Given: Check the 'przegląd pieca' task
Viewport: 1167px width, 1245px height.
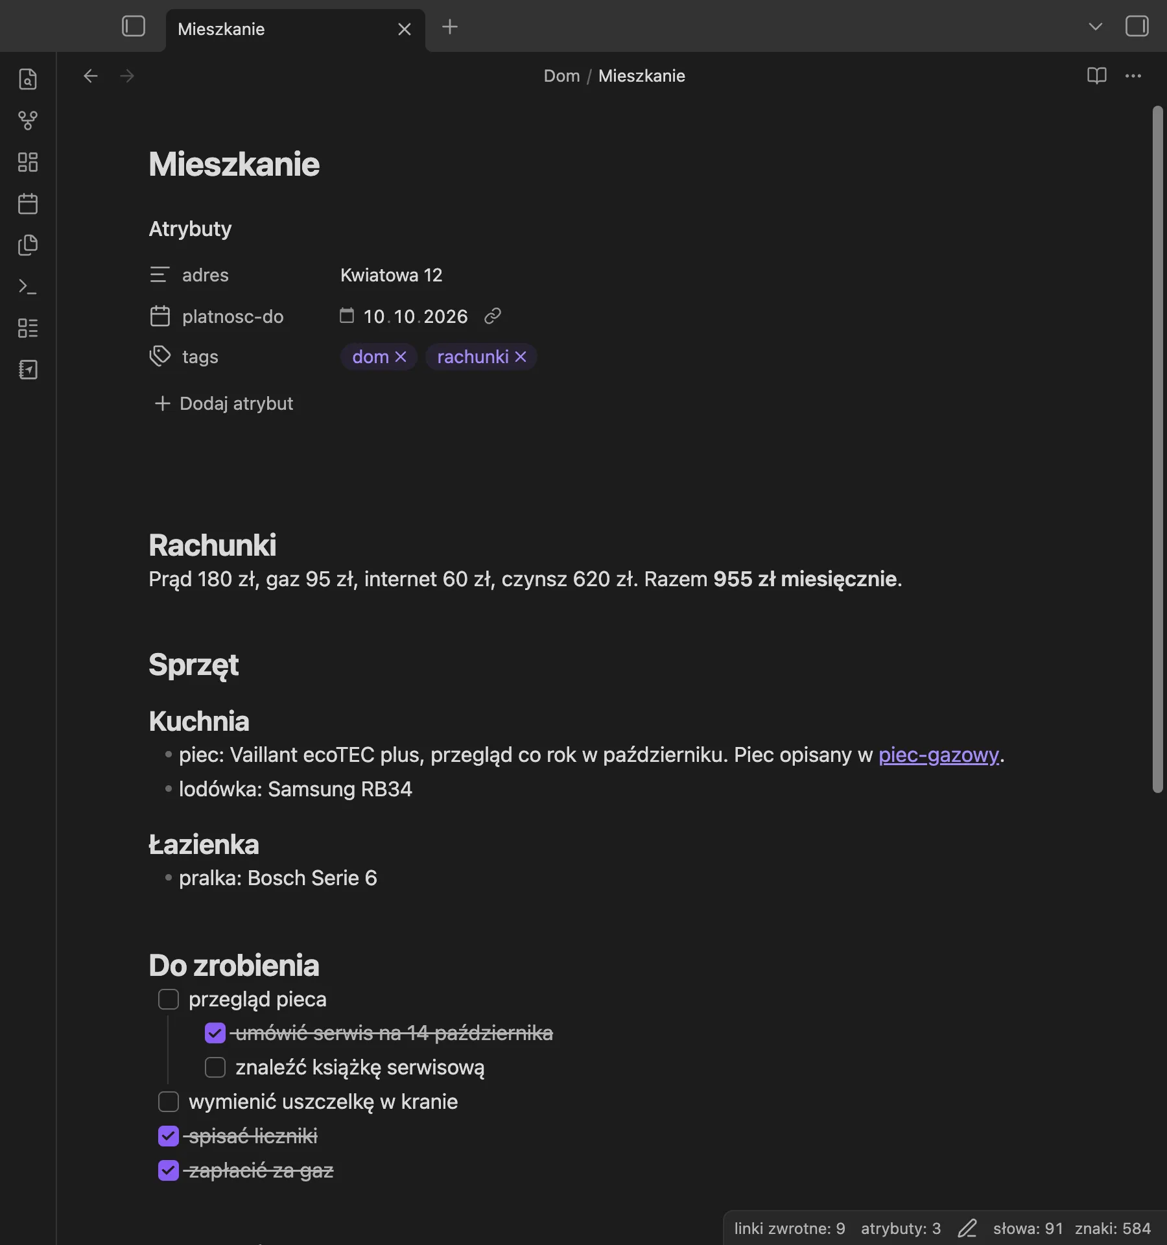Looking at the screenshot, I should click(x=169, y=999).
